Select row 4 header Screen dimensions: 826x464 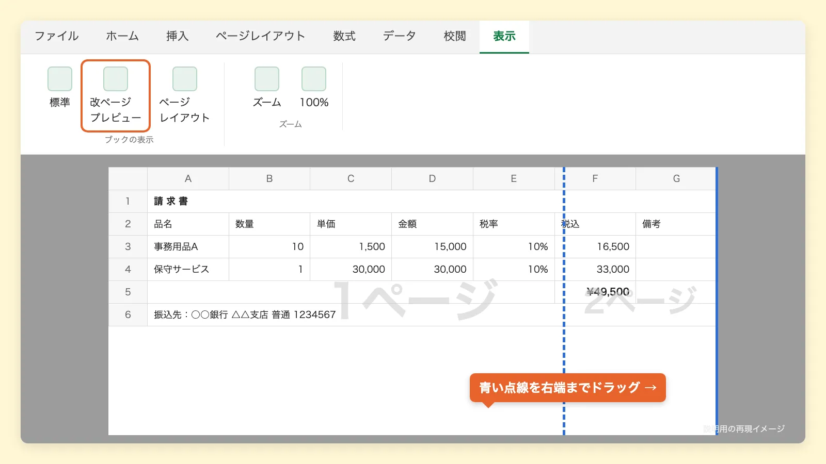128,269
